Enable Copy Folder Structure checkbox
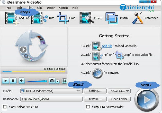This screenshot has width=162, height=113. point(5,107)
